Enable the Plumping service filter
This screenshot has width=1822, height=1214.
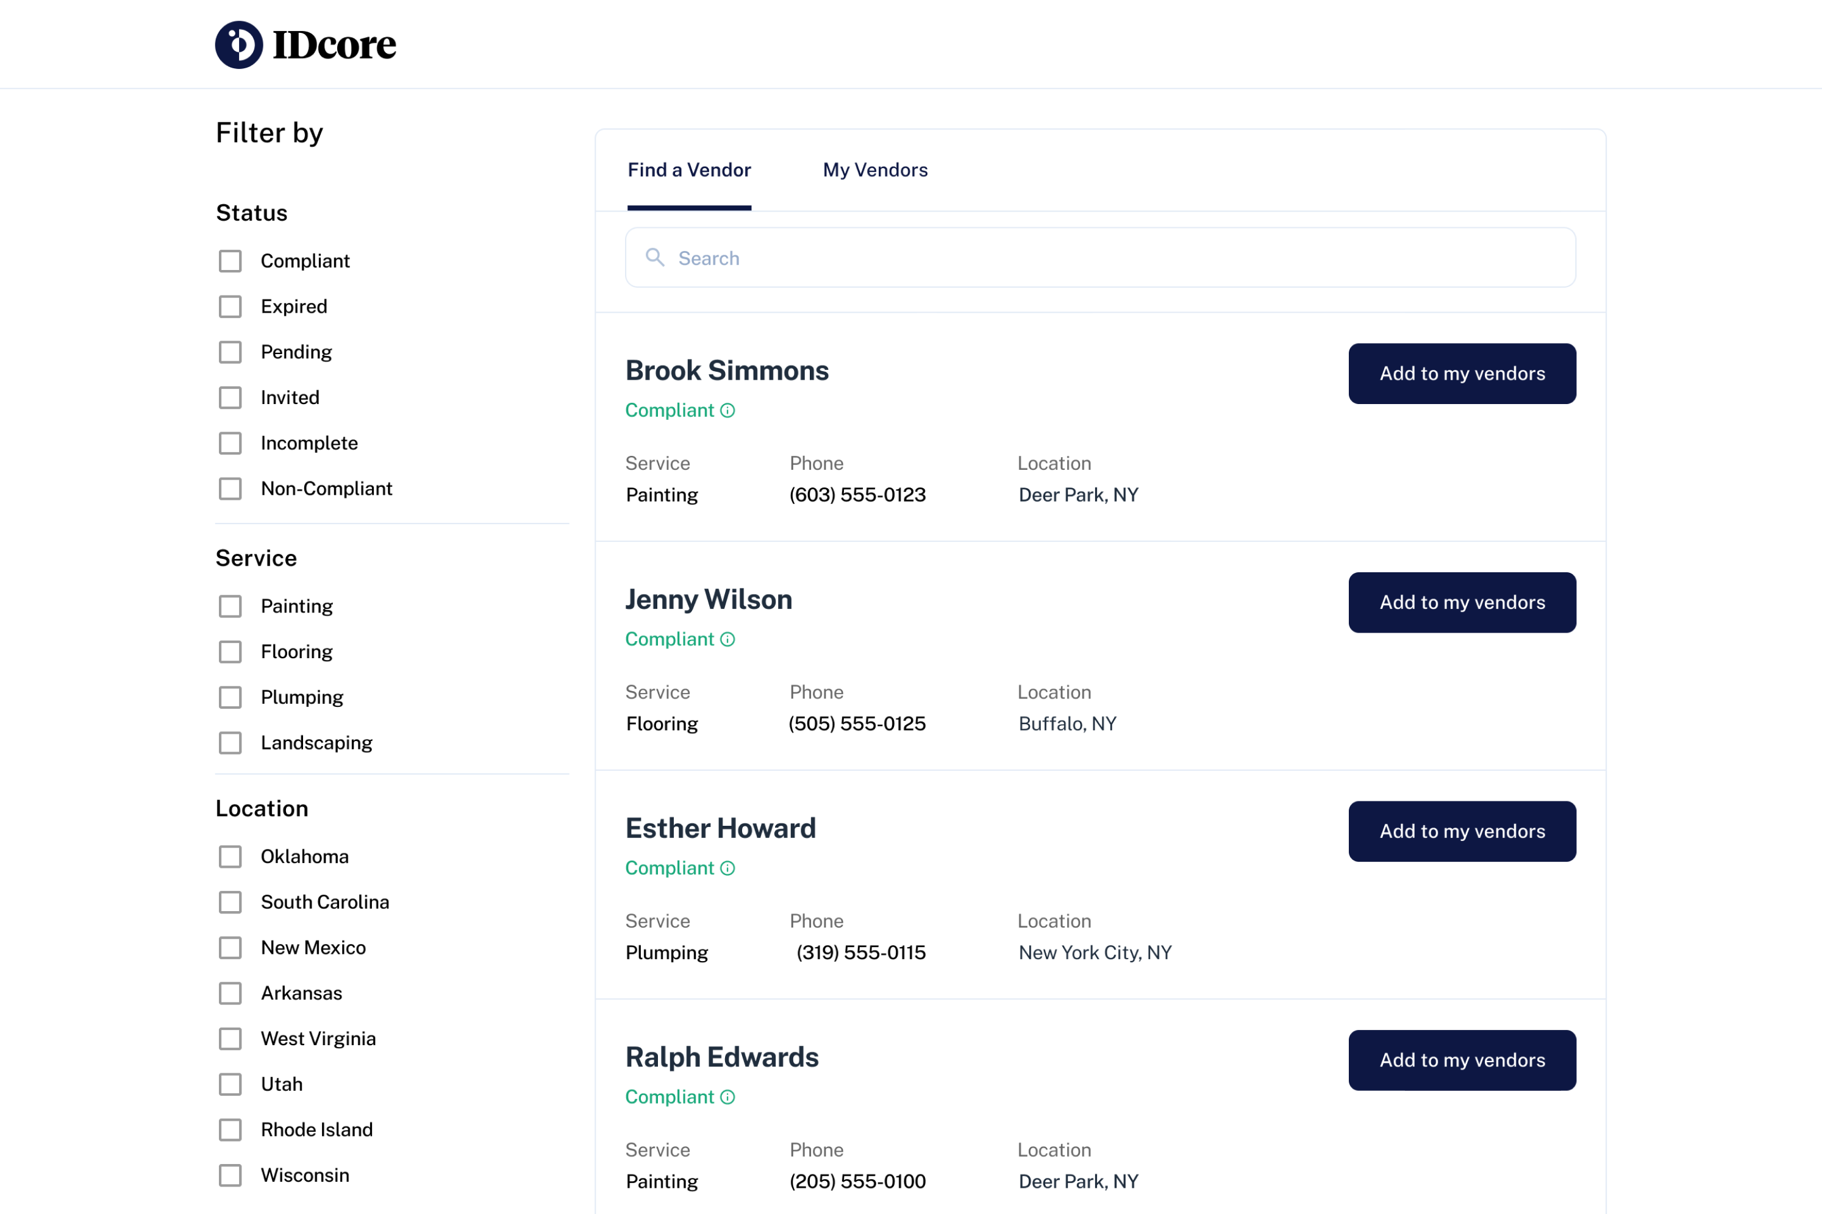[x=230, y=697]
